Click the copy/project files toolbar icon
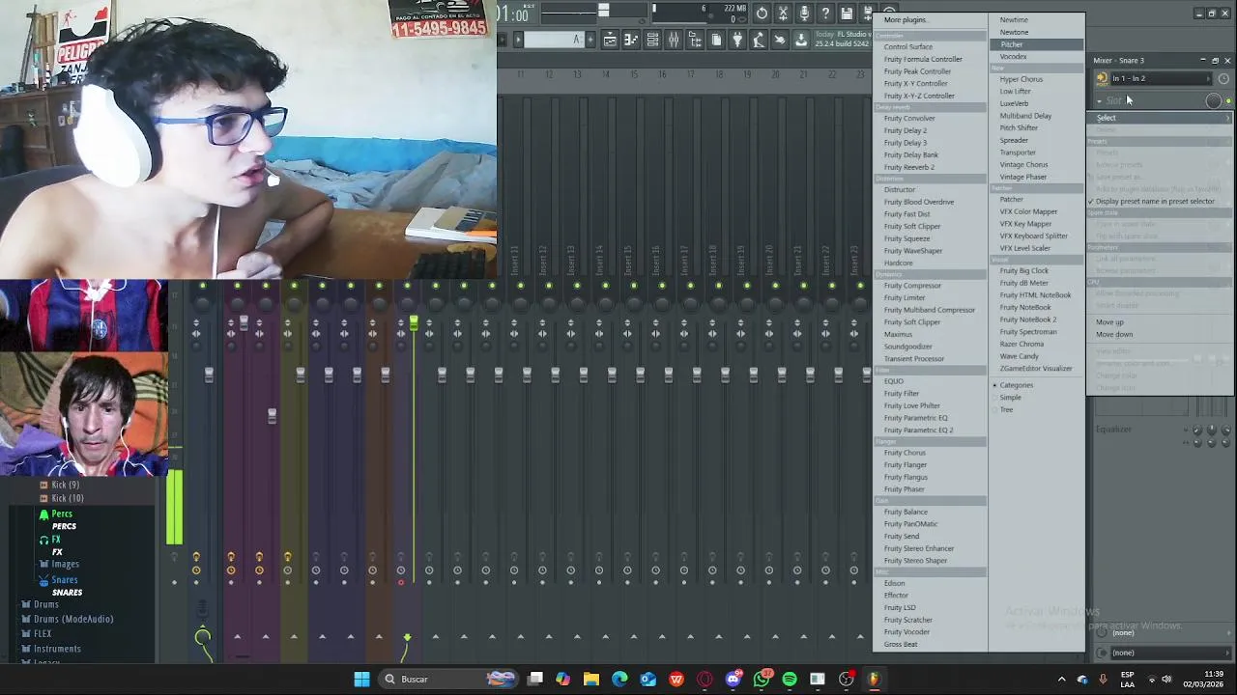Viewport: 1237px width, 695px height. [x=716, y=40]
